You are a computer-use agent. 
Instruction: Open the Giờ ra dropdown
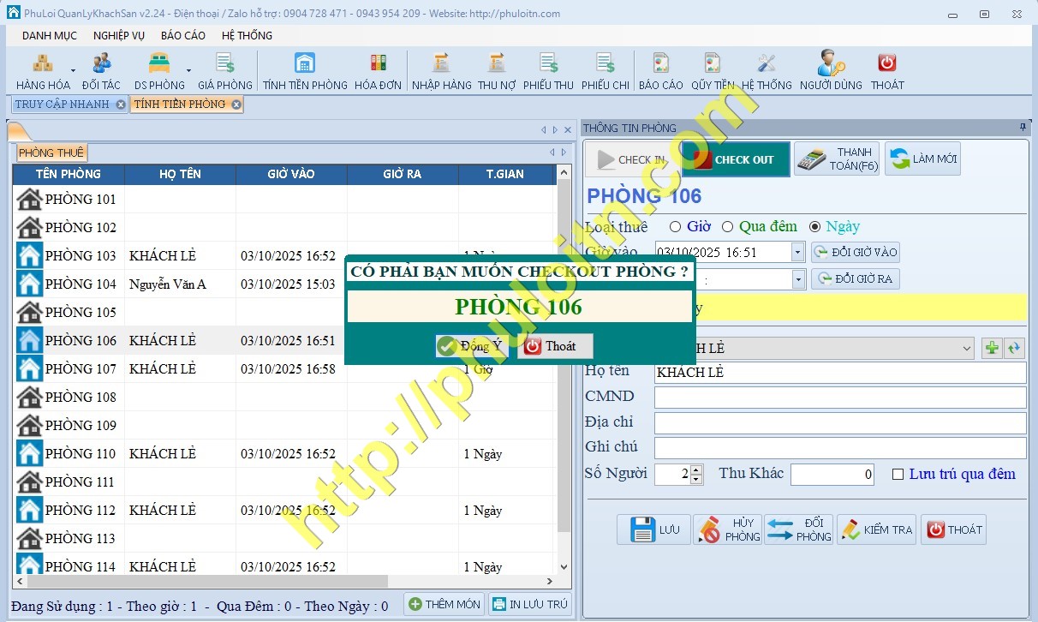coord(798,278)
